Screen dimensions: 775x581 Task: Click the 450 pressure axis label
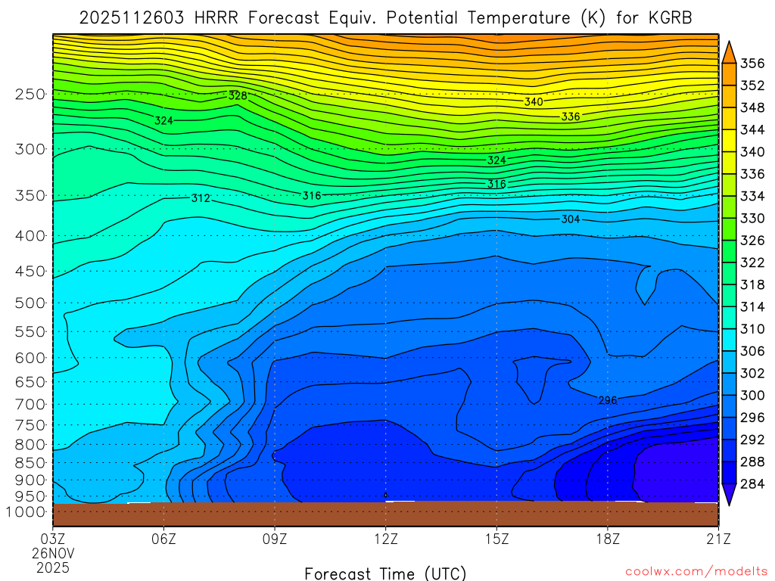click(x=30, y=272)
